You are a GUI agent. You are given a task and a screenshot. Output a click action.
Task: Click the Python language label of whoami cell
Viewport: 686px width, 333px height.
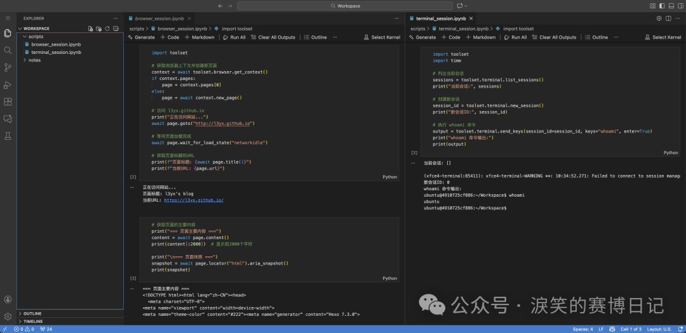671,152
